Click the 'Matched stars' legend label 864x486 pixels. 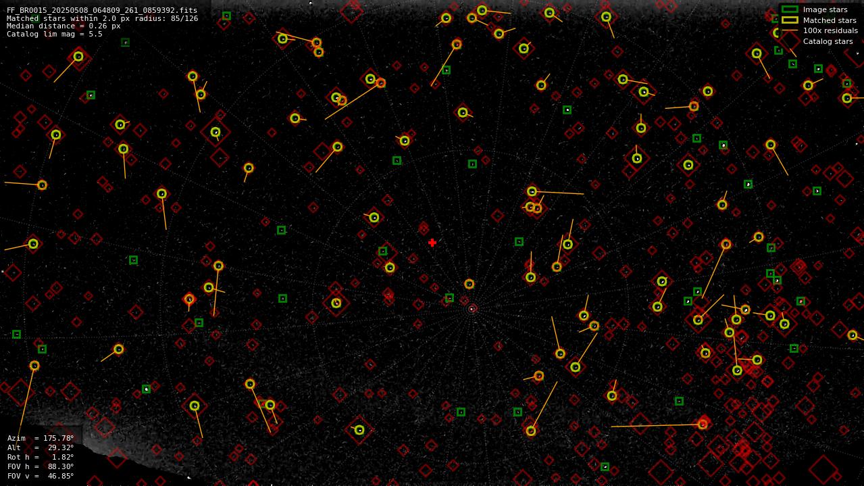pos(830,20)
